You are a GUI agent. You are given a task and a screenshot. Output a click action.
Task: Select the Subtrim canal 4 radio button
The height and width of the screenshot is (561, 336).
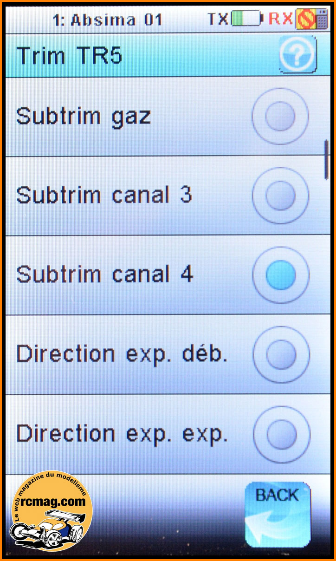click(x=281, y=275)
